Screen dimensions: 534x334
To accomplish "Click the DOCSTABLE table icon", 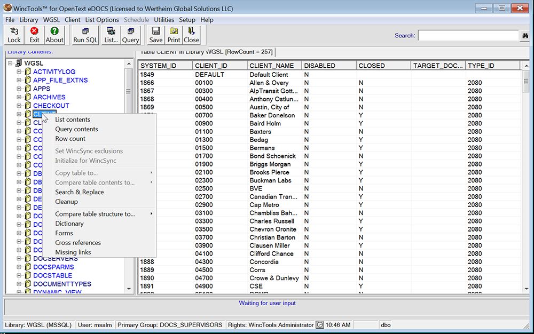I will 28,275.
